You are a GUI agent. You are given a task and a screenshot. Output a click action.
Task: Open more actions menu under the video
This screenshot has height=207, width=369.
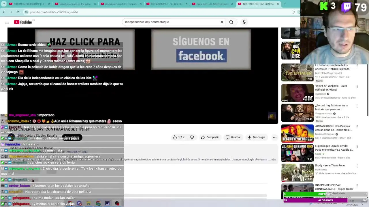pos(275,137)
